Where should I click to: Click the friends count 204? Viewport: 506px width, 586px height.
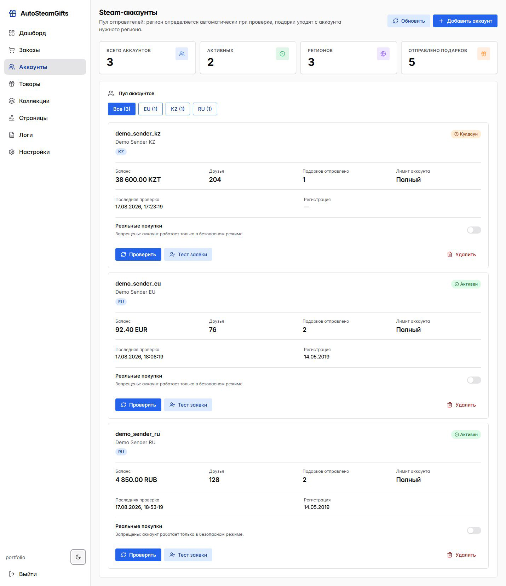click(215, 180)
